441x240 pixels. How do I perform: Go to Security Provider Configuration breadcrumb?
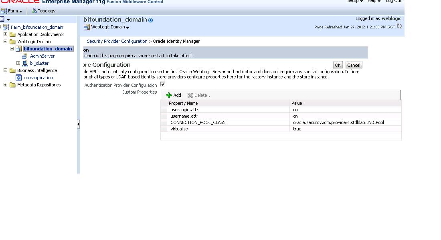pos(117,41)
